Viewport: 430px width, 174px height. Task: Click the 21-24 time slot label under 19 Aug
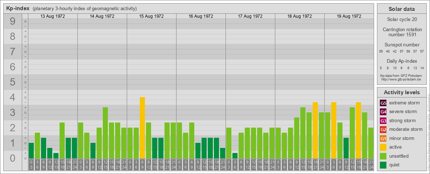click(371, 165)
